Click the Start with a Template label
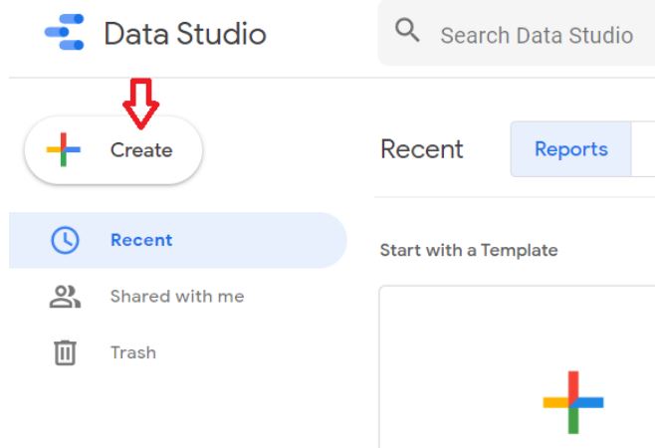Image resolution: width=655 pixels, height=448 pixels. (469, 250)
